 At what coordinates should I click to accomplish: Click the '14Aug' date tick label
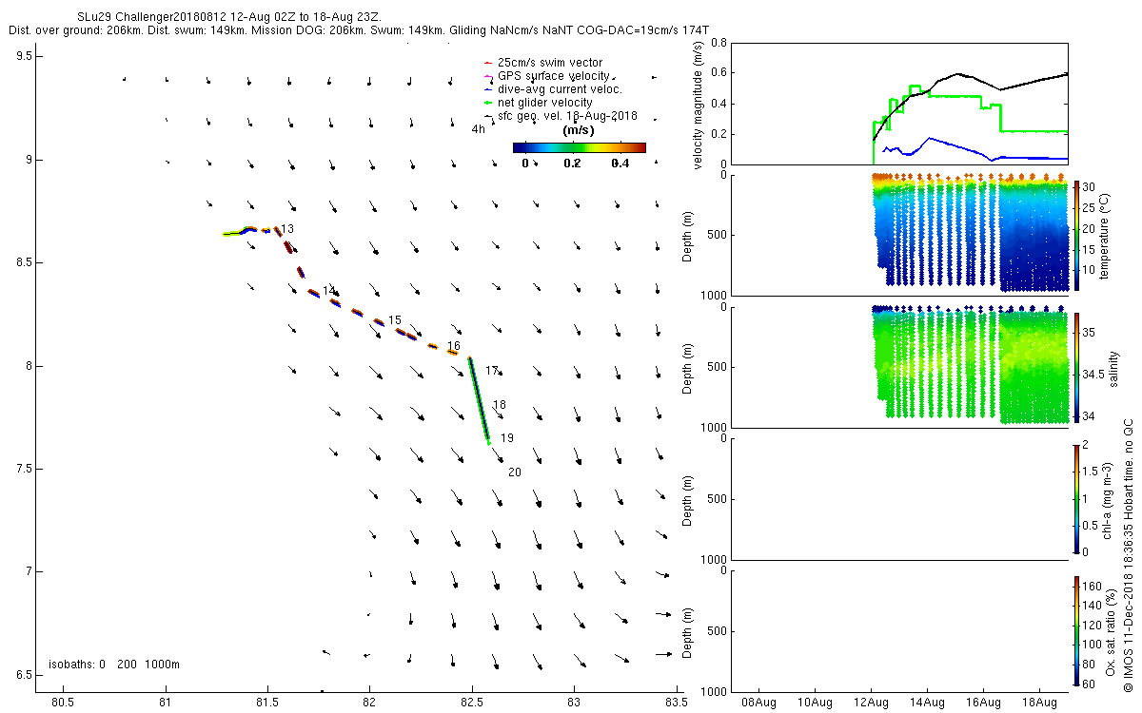(x=928, y=703)
